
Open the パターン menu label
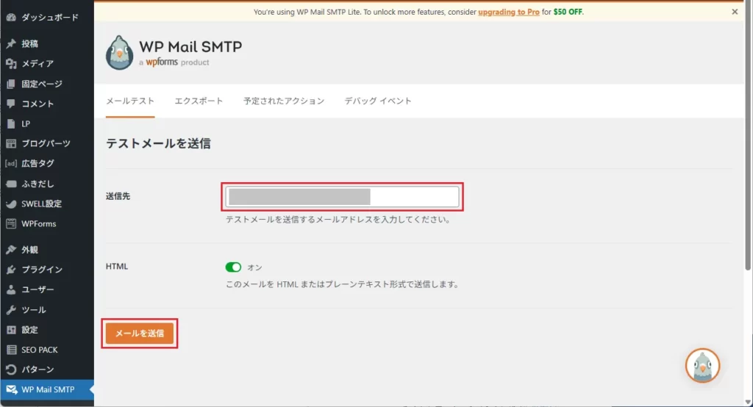[x=38, y=370]
